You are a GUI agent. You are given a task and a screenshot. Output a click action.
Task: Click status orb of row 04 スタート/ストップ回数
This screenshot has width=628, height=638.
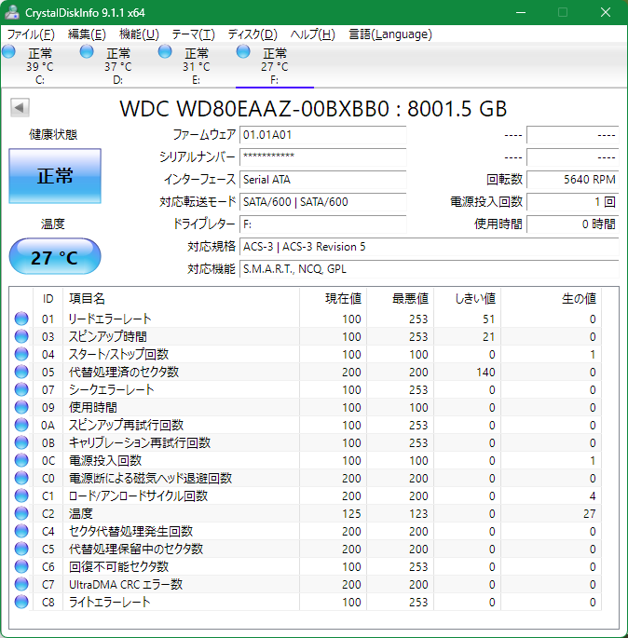tap(21, 354)
